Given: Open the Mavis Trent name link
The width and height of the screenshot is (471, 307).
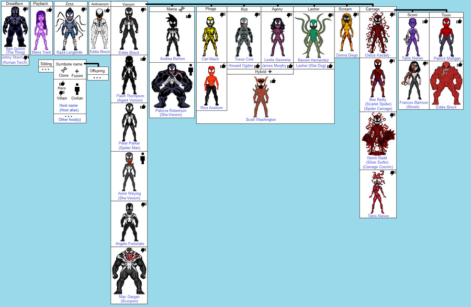Looking at the screenshot, I should click(41, 52).
